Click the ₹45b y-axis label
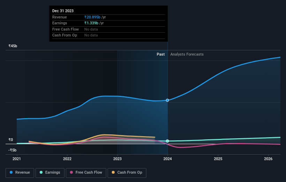 coord(13,46)
